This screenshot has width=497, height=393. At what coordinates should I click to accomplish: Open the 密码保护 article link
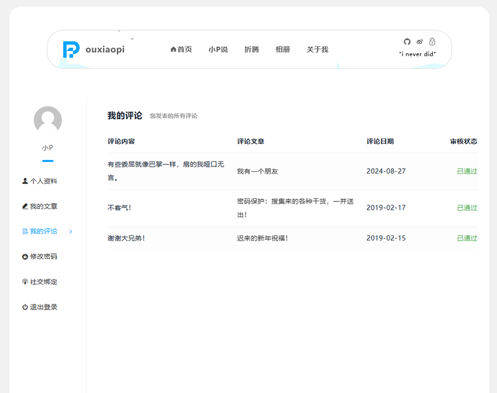click(295, 201)
